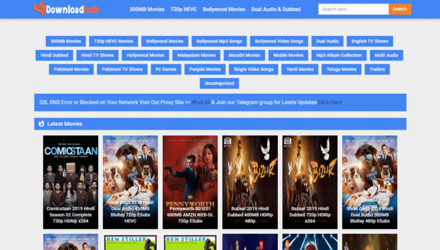This screenshot has height=250, width=440.
Task: Click the Latest Movies section heading
Action: [x=65, y=124]
